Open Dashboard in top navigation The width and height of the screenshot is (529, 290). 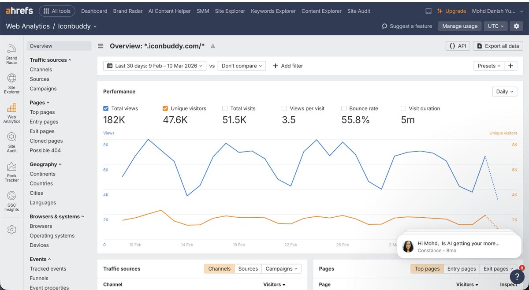94,11
